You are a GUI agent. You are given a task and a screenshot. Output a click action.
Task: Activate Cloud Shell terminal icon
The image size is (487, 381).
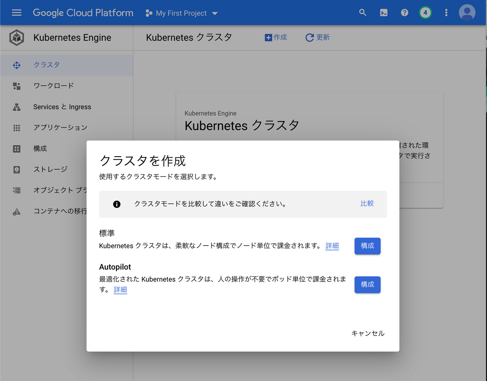pyautogui.click(x=384, y=13)
